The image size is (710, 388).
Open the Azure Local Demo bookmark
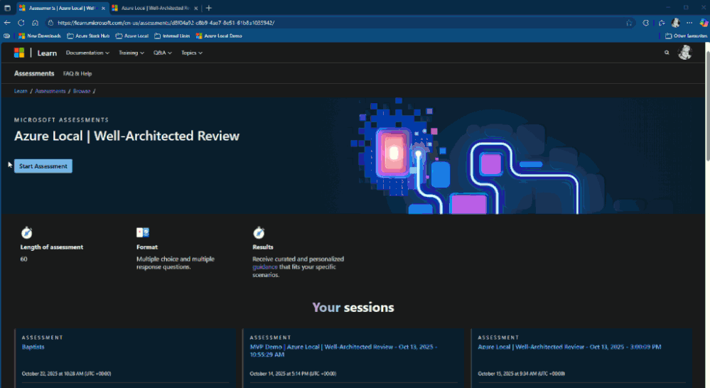[219, 36]
